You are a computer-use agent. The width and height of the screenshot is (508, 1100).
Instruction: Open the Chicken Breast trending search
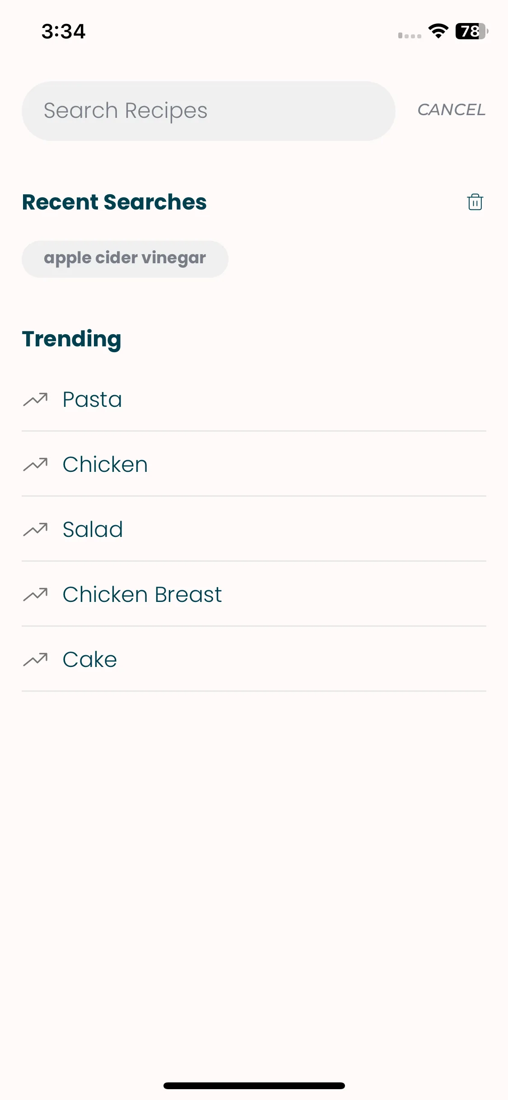pos(254,594)
